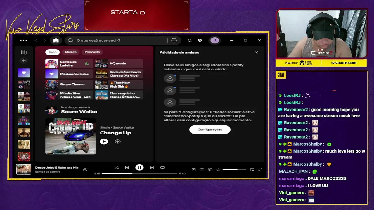374x210 pixels.
Task: Create a playlist with the plus icon
Action: (24, 61)
